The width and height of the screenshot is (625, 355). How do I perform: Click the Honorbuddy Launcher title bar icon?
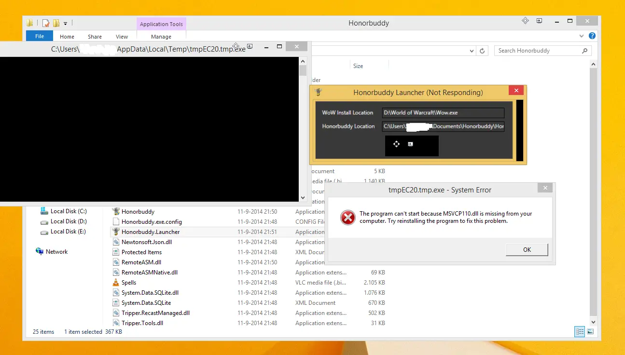(318, 92)
